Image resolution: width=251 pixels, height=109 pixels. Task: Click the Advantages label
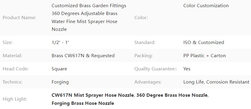[x=148, y=82]
